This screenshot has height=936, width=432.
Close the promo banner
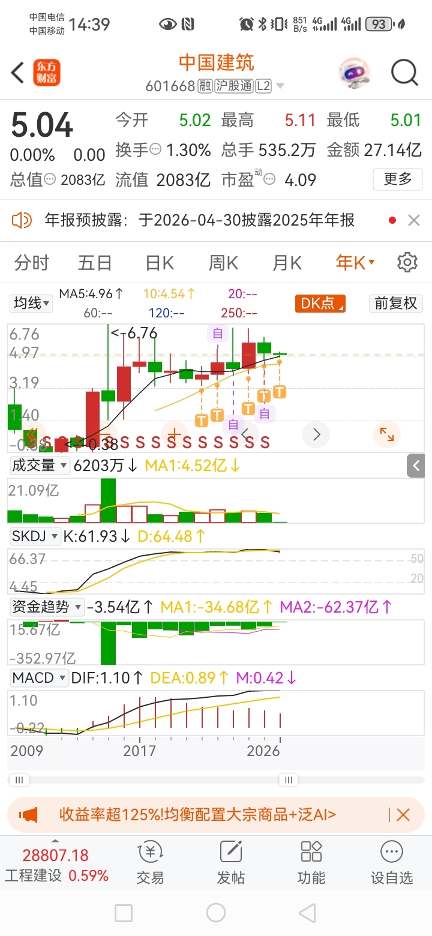click(403, 814)
